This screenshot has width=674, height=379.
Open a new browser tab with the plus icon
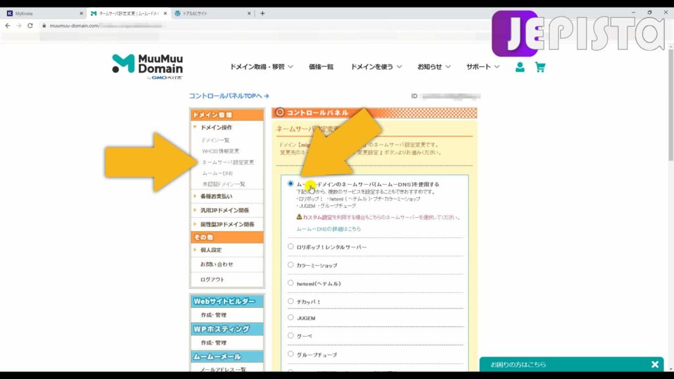point(262,12)
